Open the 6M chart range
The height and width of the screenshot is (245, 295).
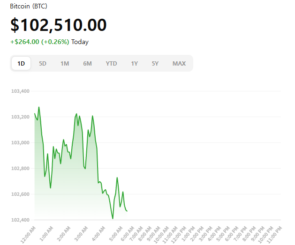click(87, 64)
